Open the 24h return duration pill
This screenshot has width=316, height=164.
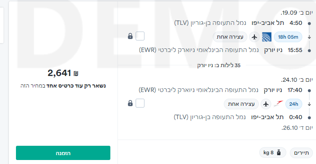coord(294,104)
